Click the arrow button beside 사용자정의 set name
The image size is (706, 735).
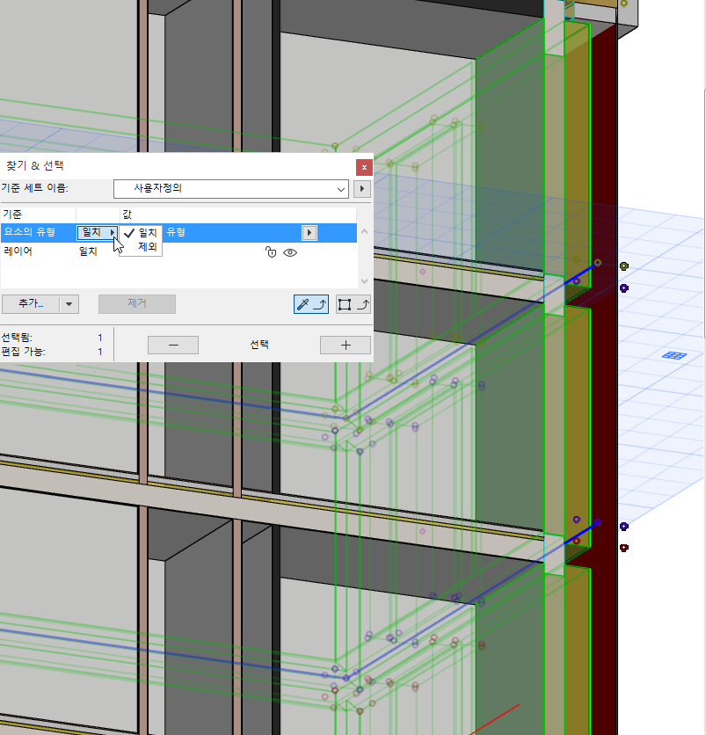[x=361, y=189]
